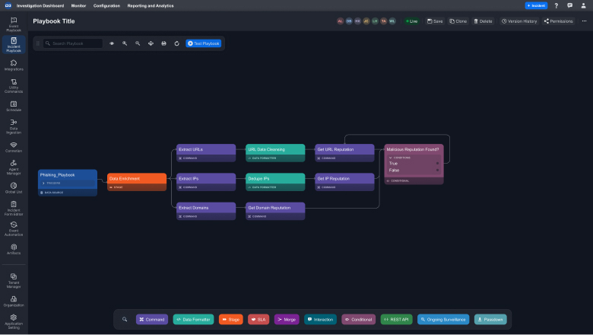This screenshot has height=335, width=593.
Task: Click the print playbook icon
Action: click(163, 43)
